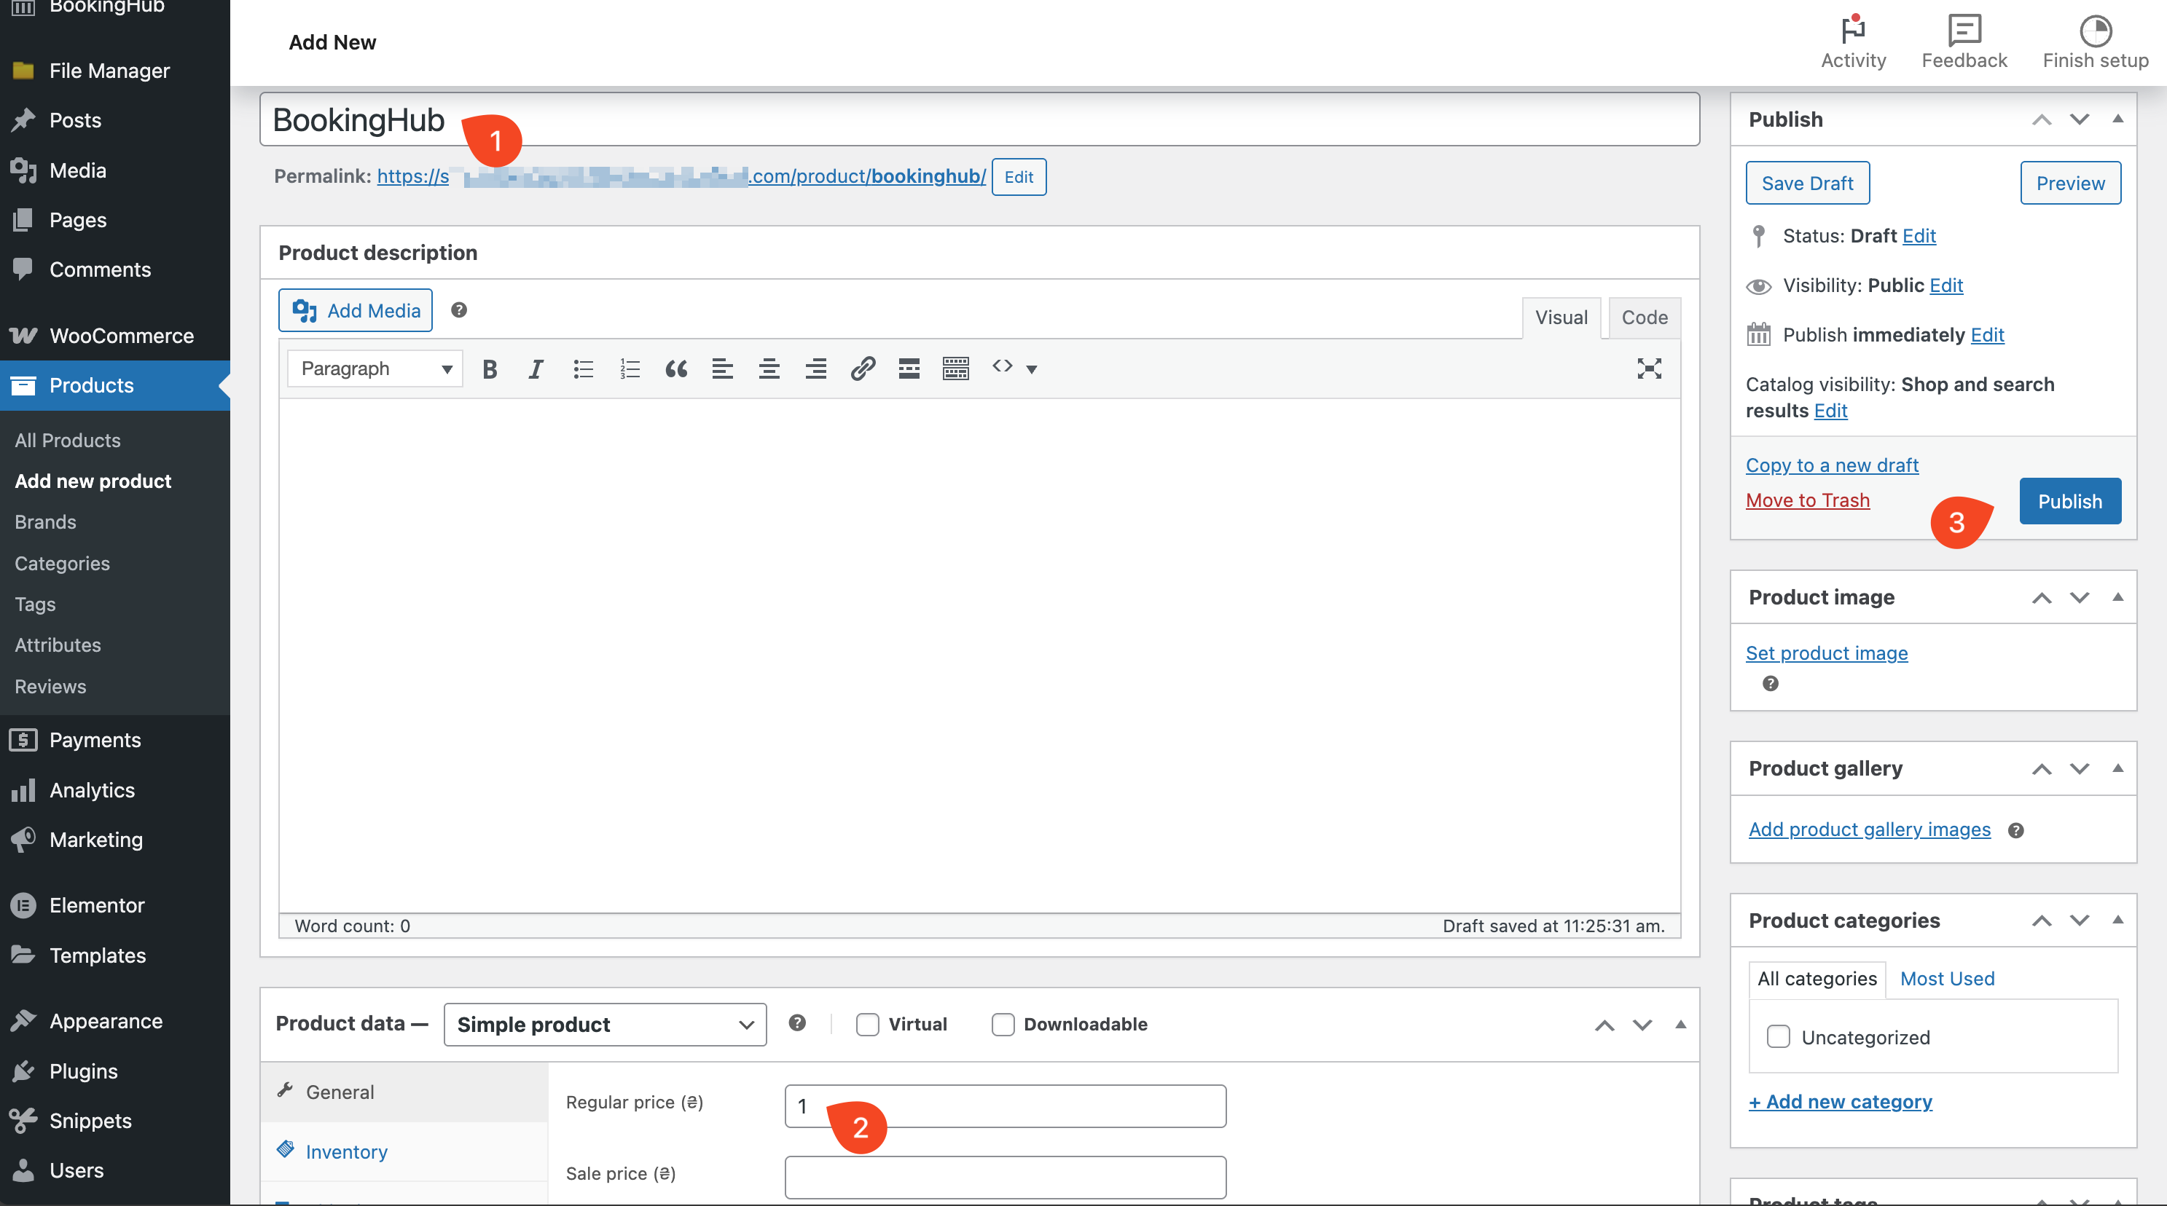Open the Activity panel
Viewport: 2167px width, 1206px height.
pos(1853,42)
